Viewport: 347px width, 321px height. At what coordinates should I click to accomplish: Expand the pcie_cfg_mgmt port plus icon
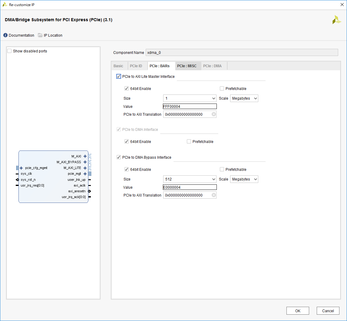pos(21,168)
